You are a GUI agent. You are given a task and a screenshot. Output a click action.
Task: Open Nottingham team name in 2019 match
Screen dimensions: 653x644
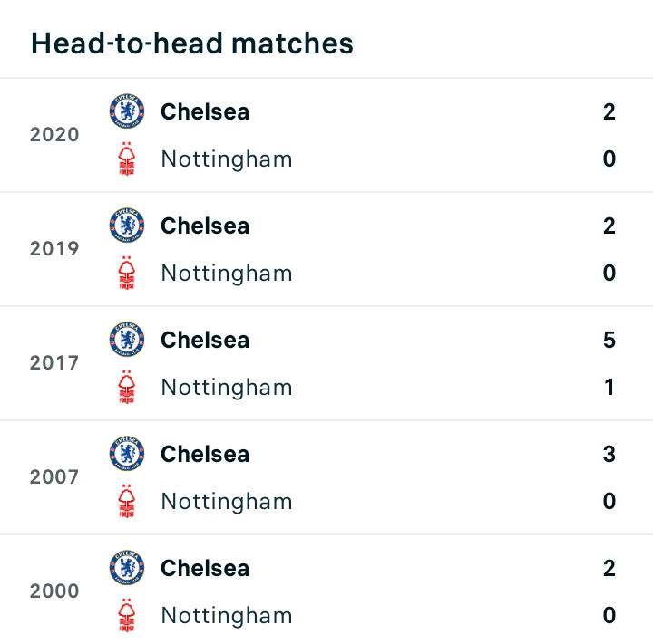[x=227, y=274]
